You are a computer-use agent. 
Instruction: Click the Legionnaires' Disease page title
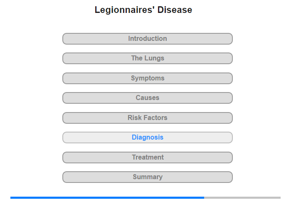[143, 10]
